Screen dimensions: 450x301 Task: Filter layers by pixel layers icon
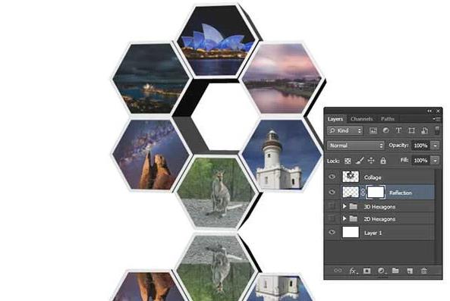tap(373, 130)
